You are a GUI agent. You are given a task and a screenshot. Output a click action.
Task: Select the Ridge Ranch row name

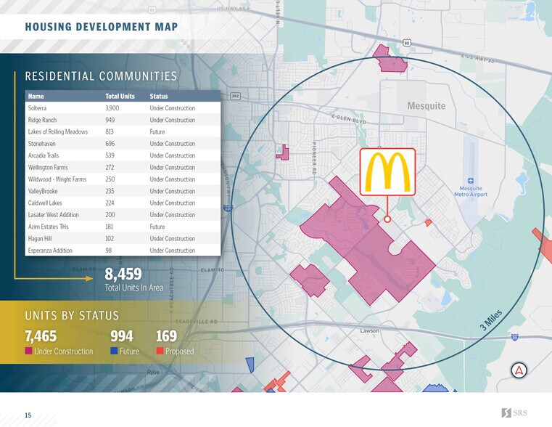[x=42, y=120]
